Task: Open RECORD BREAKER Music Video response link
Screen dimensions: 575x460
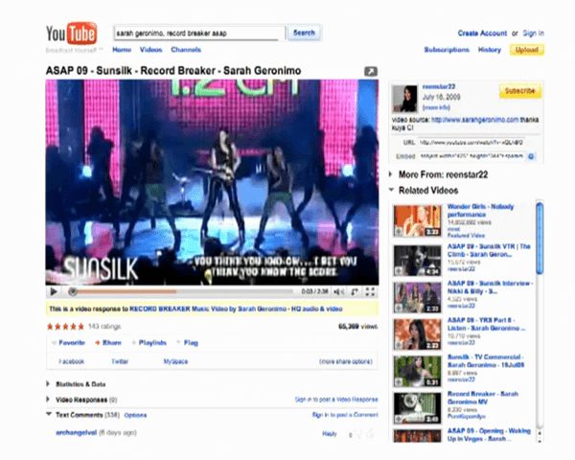Action: click(236, 309)
